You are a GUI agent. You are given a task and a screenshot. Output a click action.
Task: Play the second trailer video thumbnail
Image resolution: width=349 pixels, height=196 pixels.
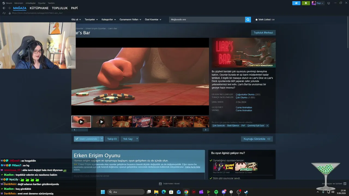[x=101, y=122]
